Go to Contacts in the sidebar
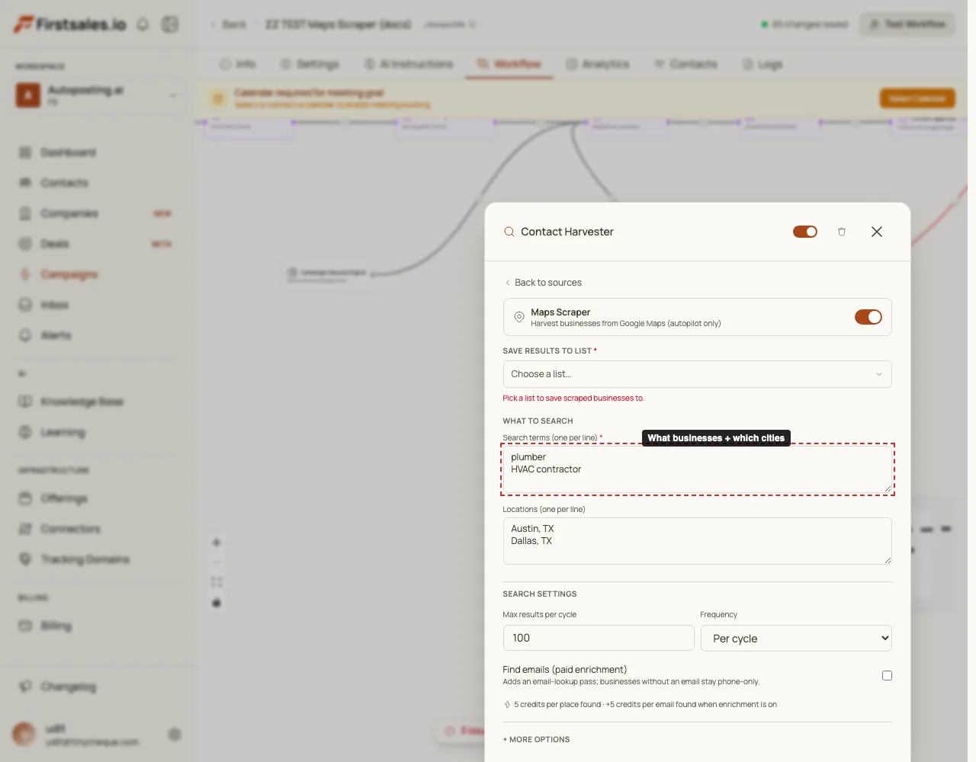The image size is (976, 762). [65, 183]
